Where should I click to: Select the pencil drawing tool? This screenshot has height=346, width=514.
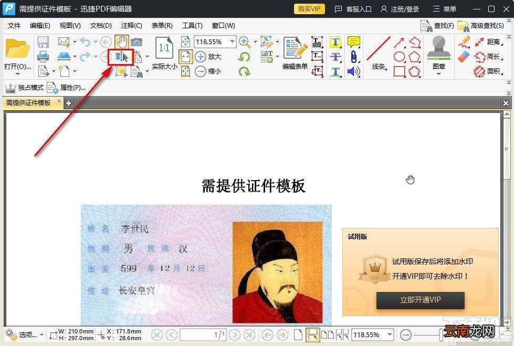[x=464, y=42]
